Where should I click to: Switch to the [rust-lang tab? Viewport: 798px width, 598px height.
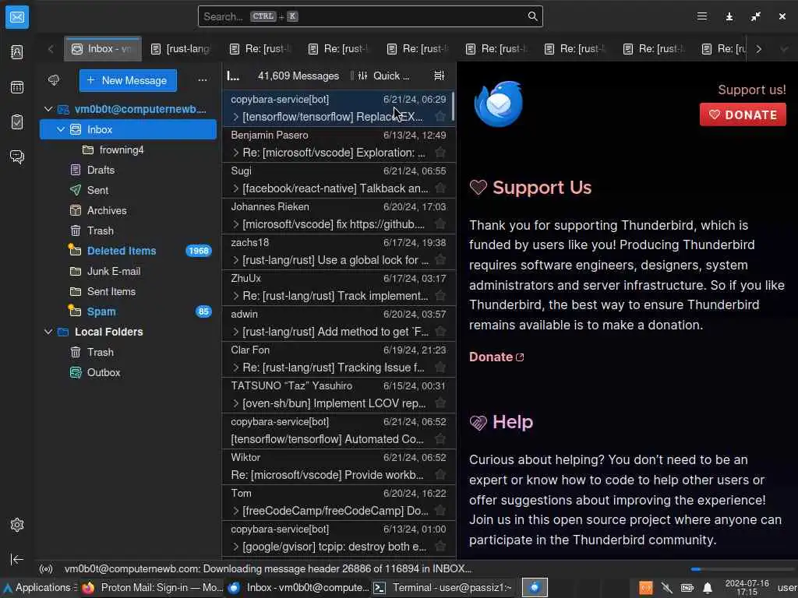point(182,49)
